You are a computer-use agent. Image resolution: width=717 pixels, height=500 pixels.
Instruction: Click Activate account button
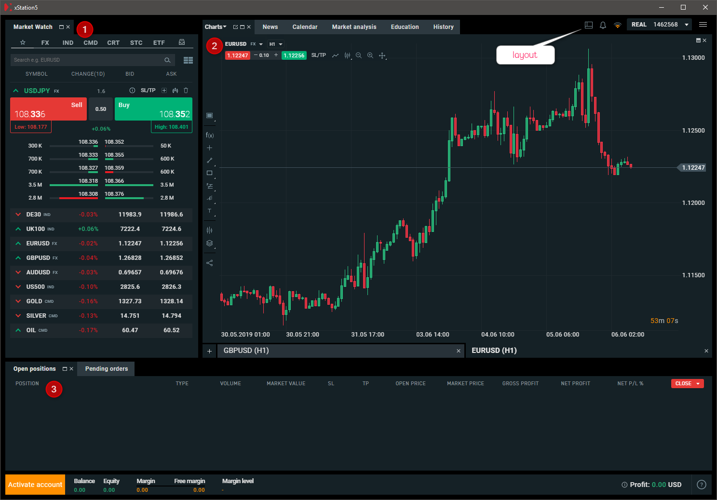pyautogui.click(x=35, y=485)
